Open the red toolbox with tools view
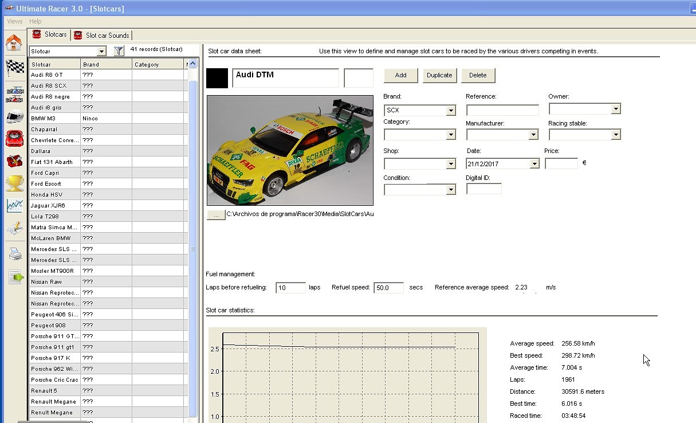This screenshot has width=696, height=423. tap(14, 161)
